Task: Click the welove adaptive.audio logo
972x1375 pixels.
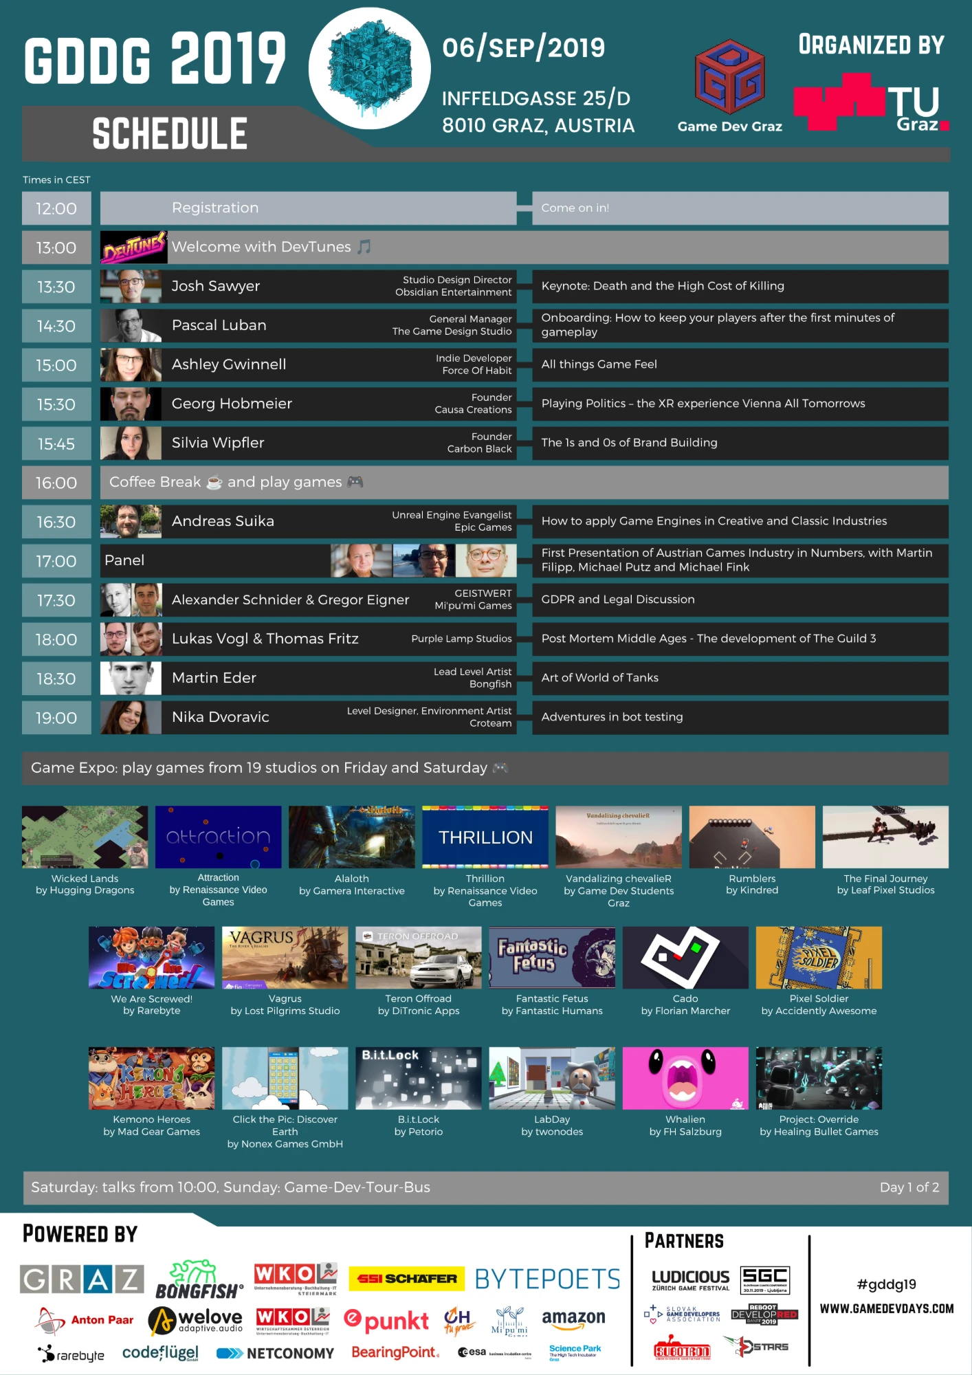Action: [196, 1320]
